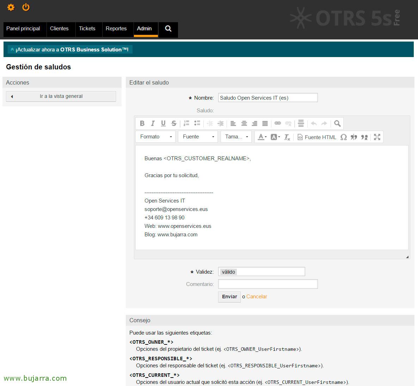Open the text color picker
418x386 pixels.
[x=262, y=137]
